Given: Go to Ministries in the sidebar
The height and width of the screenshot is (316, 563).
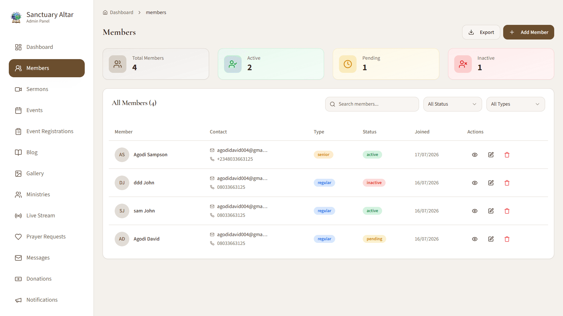Looking at the screenshot, I should click(47, 195).
